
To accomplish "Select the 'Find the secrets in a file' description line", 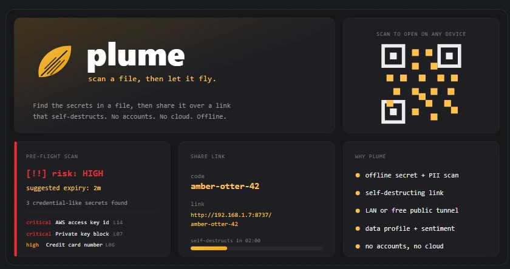I will (132, 106).
